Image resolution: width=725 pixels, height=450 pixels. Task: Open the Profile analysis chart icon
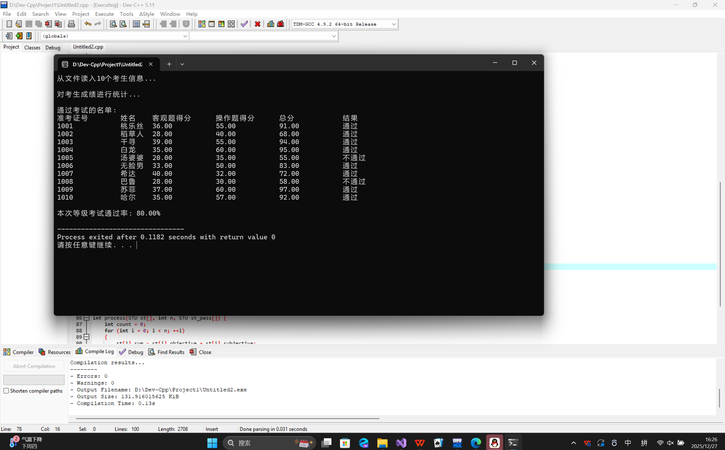click(x=270, y=24)
